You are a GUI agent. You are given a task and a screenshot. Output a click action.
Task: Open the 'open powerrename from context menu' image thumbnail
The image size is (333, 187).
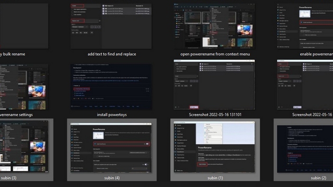[214, 26]
